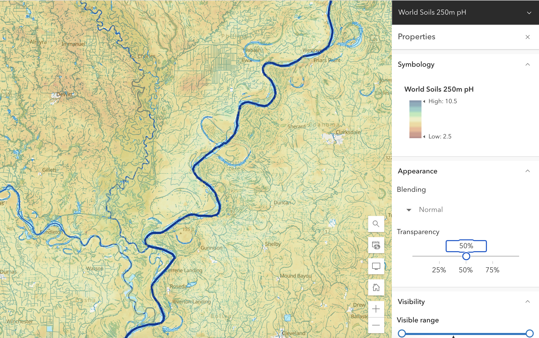Click the Properties panel heading
The width and height of the screenshot is (539, 338).
[x=416, y=37]
